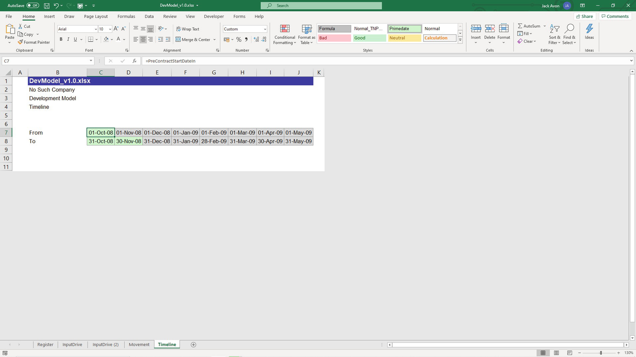Open Format as Table gallery

pos(307,35)
